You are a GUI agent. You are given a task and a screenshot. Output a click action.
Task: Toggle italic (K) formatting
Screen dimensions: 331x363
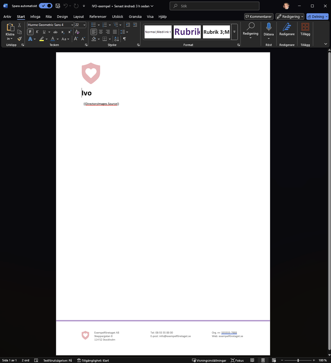coord(37,32)
